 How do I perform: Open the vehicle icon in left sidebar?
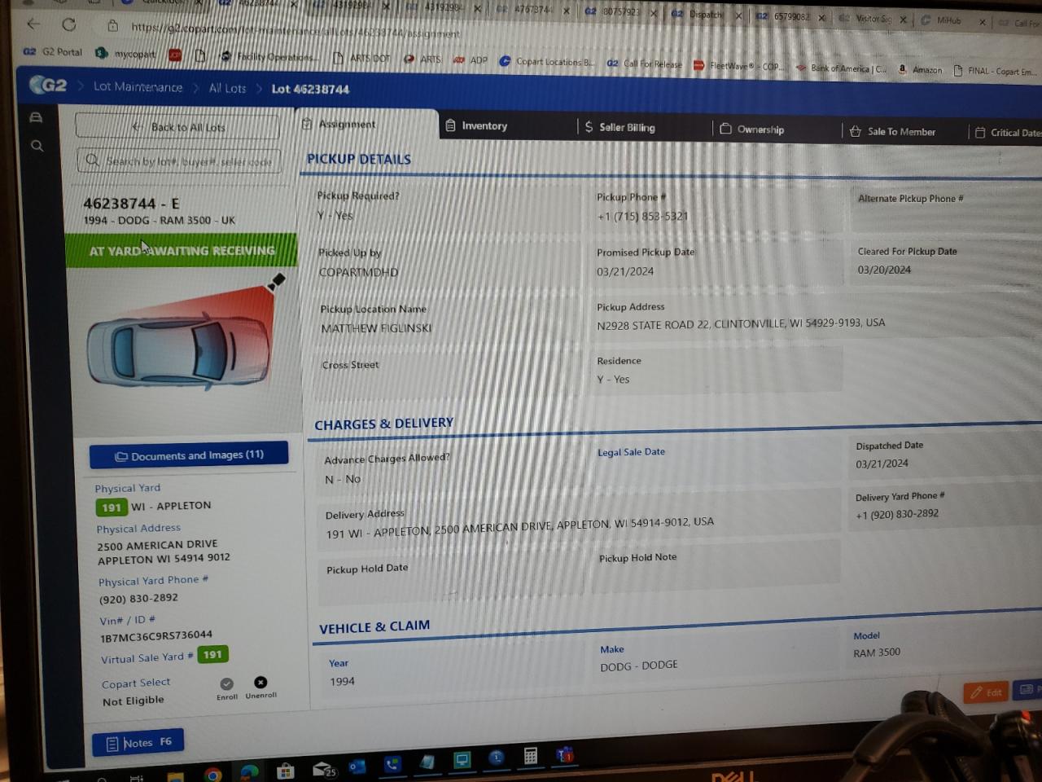pos(36,117)
